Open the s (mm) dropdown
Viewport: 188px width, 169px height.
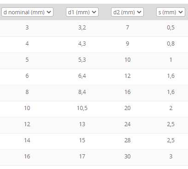coord(170,12)
